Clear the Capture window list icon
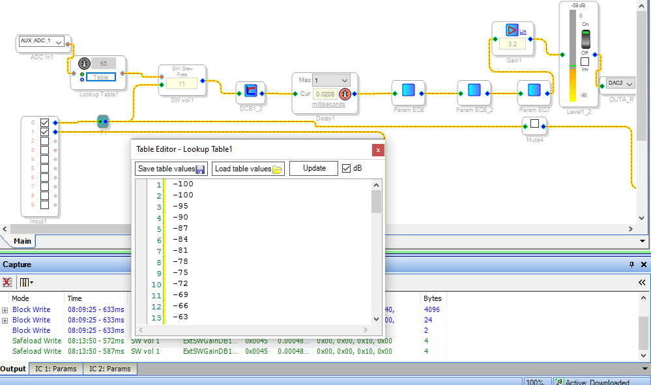The image size is (651, 385). (7, 283)
